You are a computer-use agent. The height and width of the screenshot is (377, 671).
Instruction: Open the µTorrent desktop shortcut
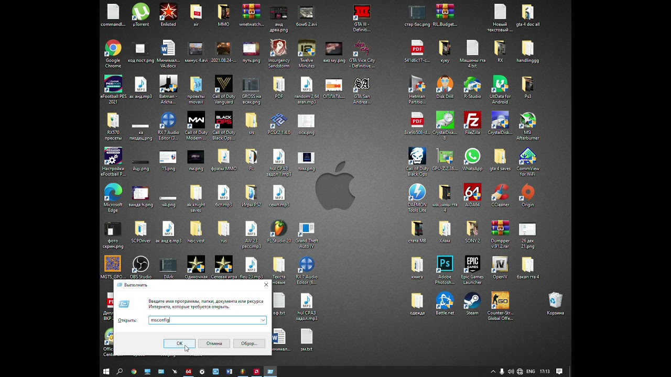coord(140,15)
